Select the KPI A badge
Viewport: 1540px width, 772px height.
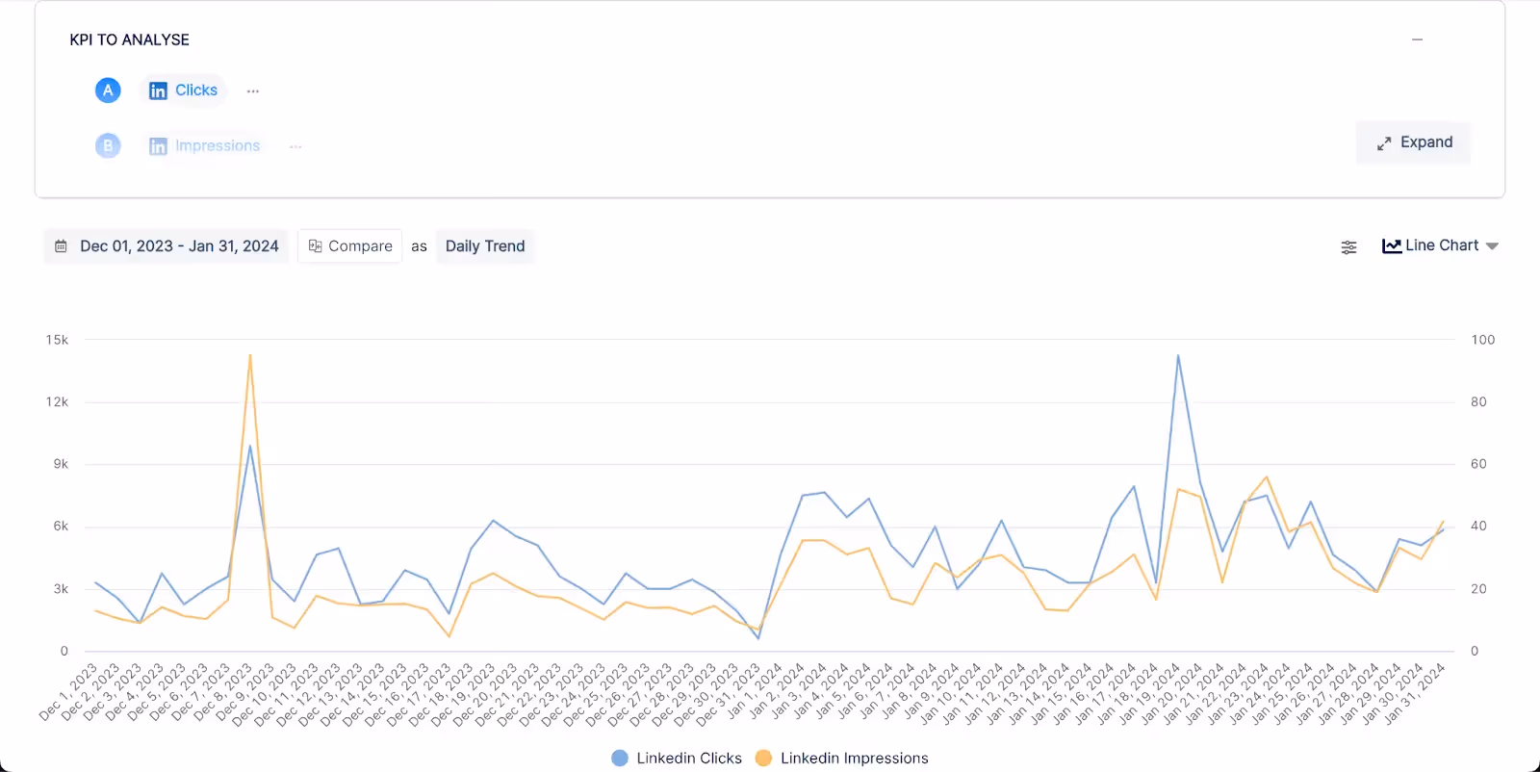(108, 90)
